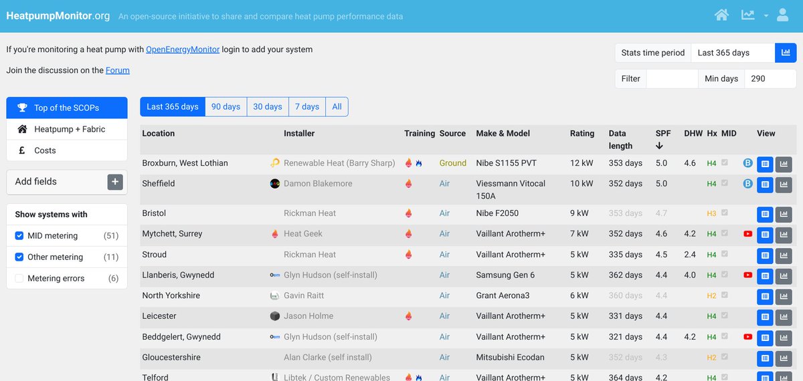
Task: Open chart view for Broxburn, West Lothian row
Action: [784, 163]
